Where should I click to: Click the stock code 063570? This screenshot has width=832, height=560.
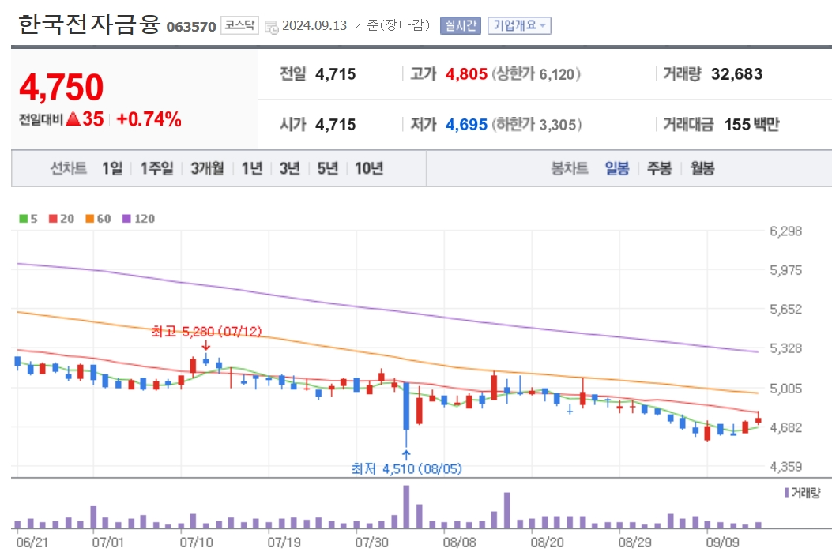(x=191, y=27)
